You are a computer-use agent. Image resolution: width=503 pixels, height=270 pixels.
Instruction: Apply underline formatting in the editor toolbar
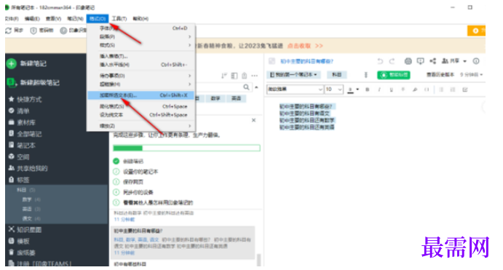(x=391, y=90)
